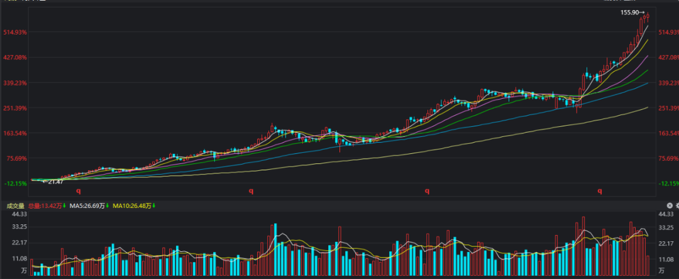Click the -12.15% label on left axis
The image size is (679, 279).
tap(16, 183)
